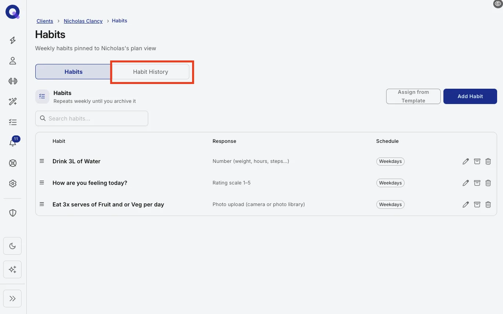Select the How are you feeling today? name
This screenshot has height=314, width=503.
(90, 183)
